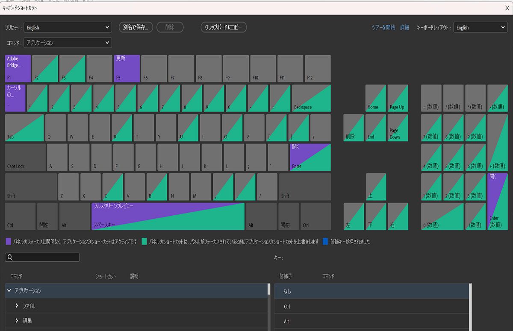Expand the 編集 command group

pos(17,320)
